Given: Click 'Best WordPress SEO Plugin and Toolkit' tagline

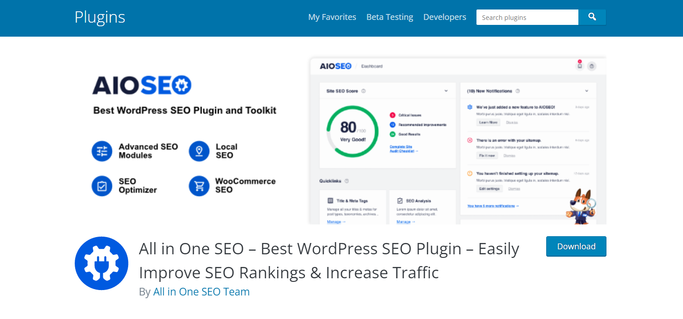Looking at the screenshot, I should tap(185, 110).
